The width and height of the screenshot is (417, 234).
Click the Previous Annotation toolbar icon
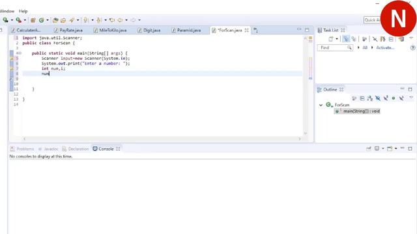pyautogui.click(x=99, y=20)
